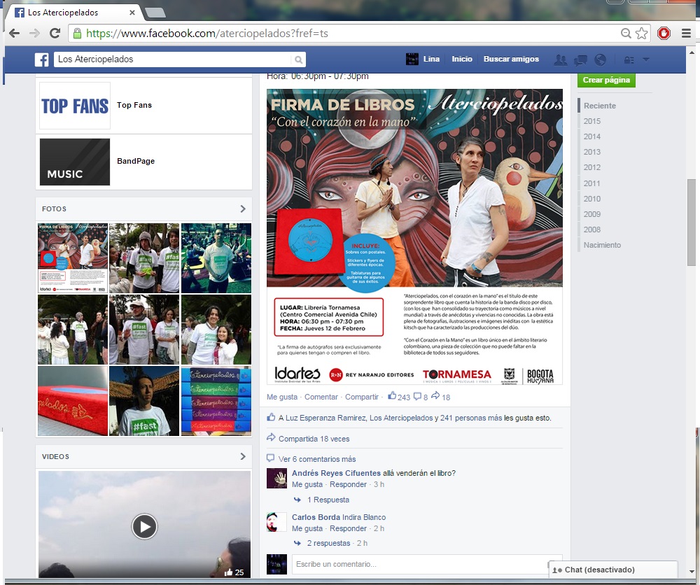Open the Chrome hamburger menu
Screen dimensions: 700x585
point(686,34)
